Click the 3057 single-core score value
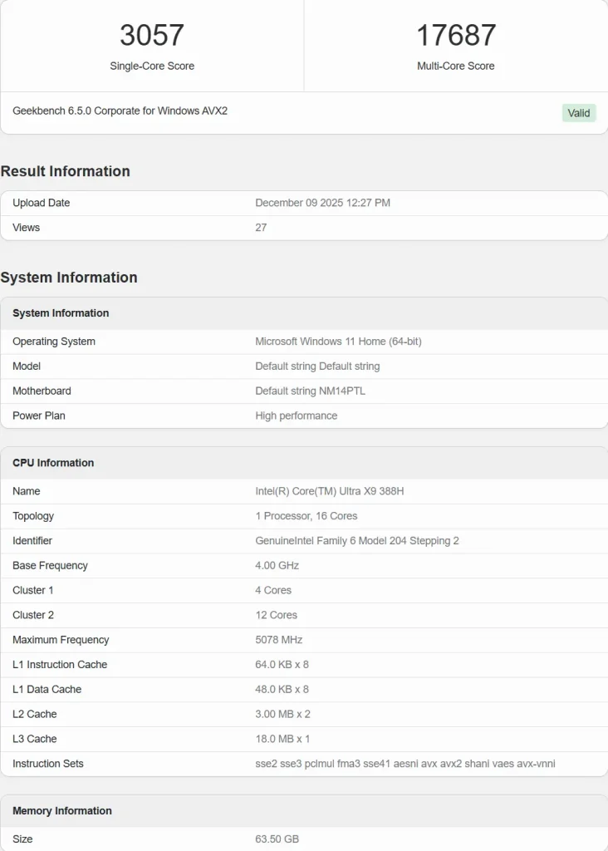The image size is (608, 851). 152,35
